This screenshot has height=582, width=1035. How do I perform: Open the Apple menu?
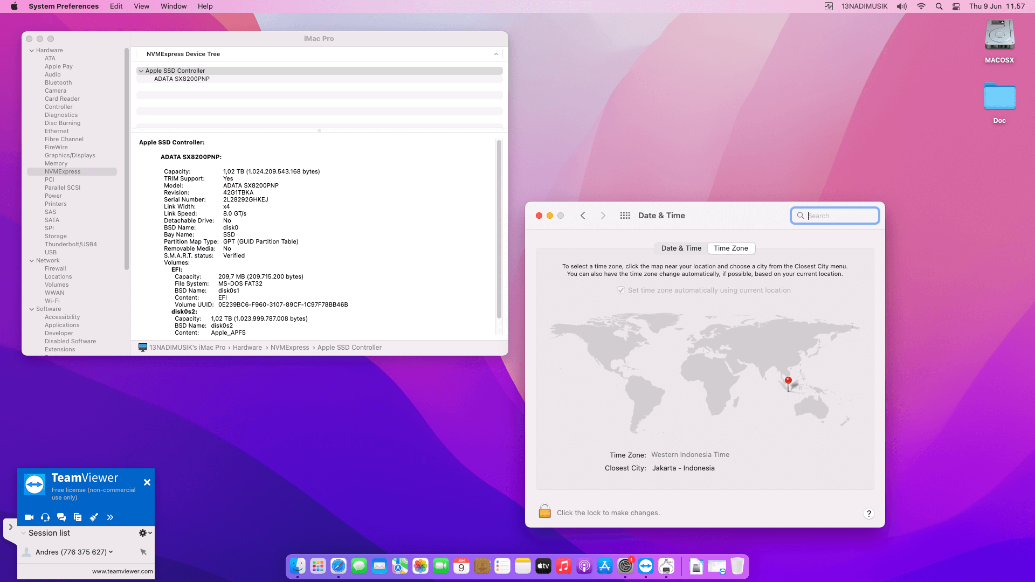[x=15, y=6]
